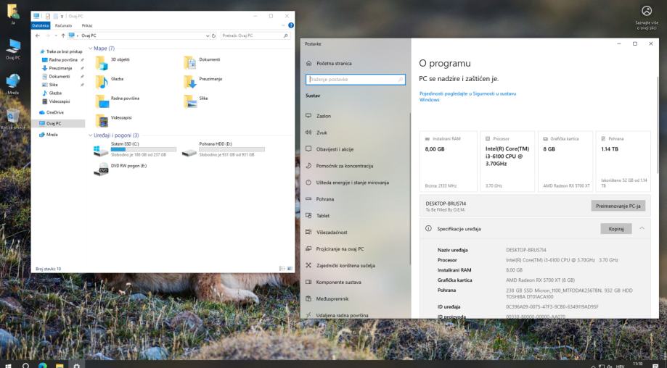Open File Explorer help icon

pyautogui.click(x=291, y=25)
